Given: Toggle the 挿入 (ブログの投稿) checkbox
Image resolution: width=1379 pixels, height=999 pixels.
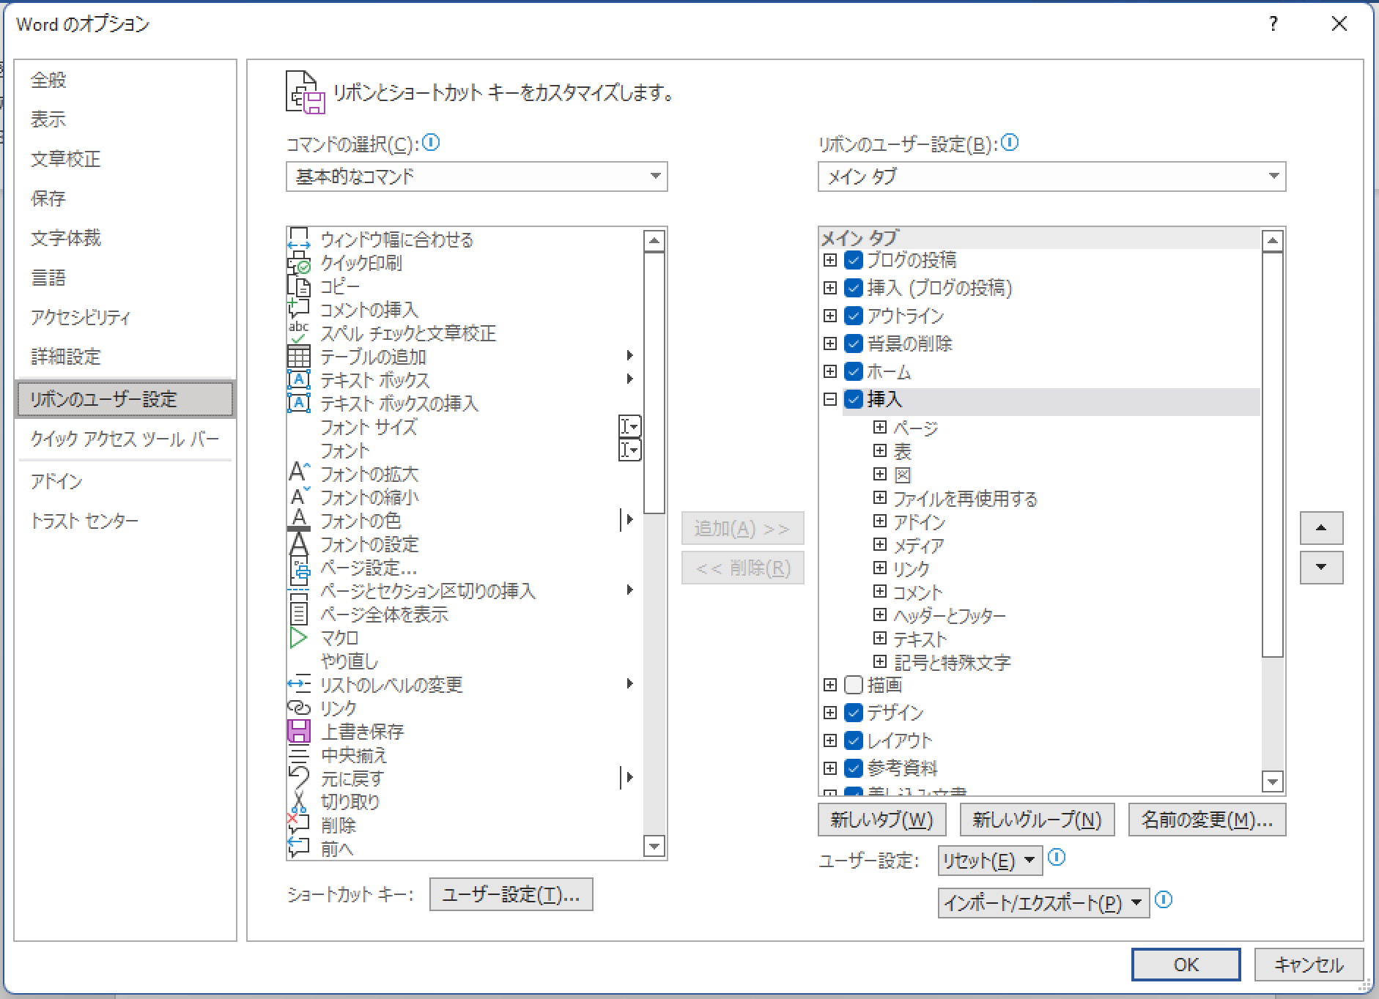Looking at the screenshot, I should tap(853, 288).
